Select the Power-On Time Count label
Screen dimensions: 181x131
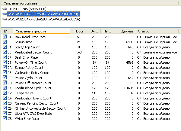[x=31, y=62]
